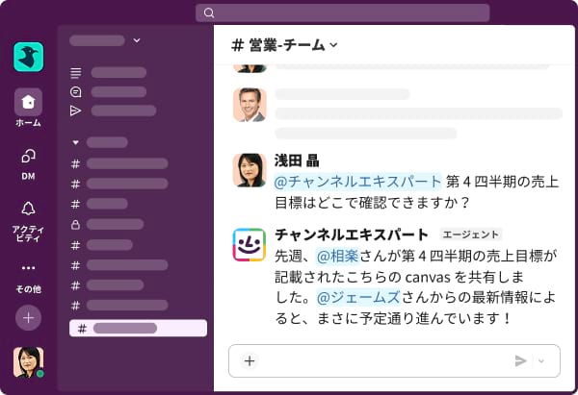This screenshot has width=578, height=395.
Task: Open the 営業-チーム channel header dropdown
Action: 284,45
